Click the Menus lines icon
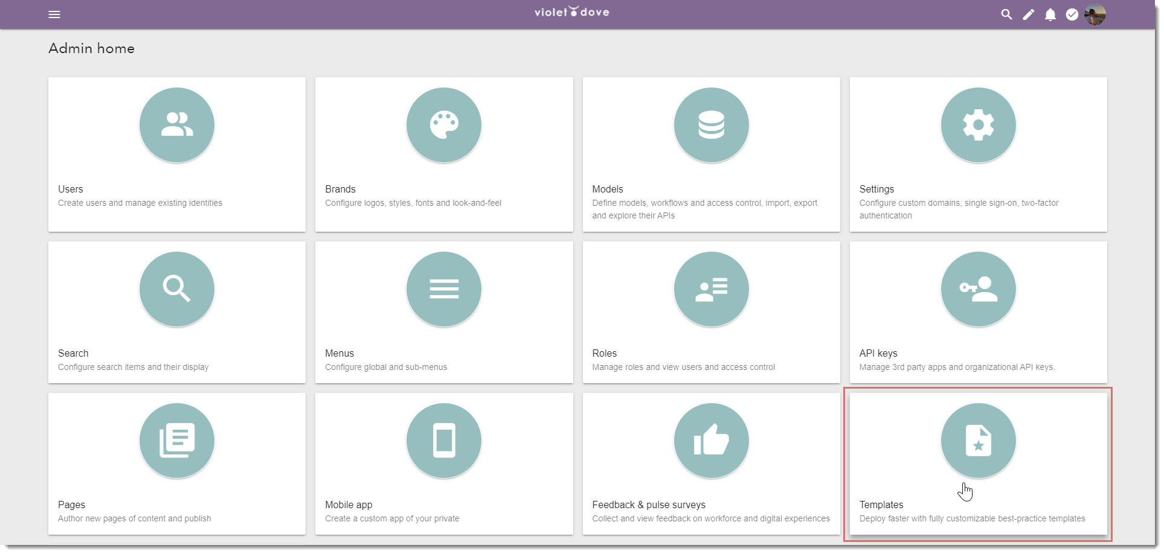The width and height of the screenshot is (1164, 554). point(444,289)
